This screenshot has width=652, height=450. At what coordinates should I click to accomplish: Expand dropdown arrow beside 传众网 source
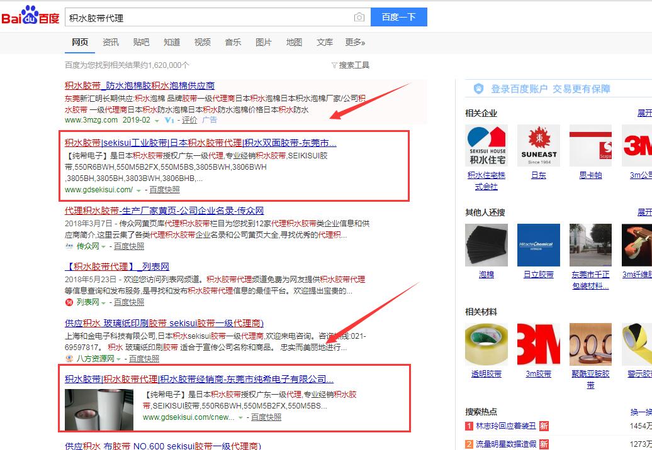point(103,247)
